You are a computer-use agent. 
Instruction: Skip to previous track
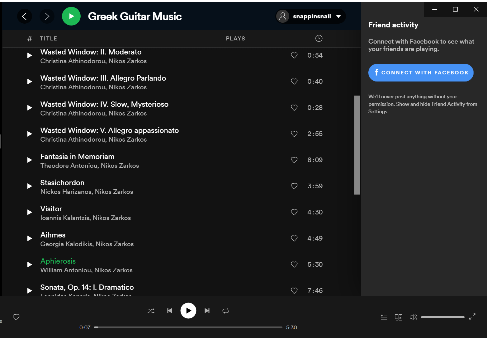pos(170,311)
